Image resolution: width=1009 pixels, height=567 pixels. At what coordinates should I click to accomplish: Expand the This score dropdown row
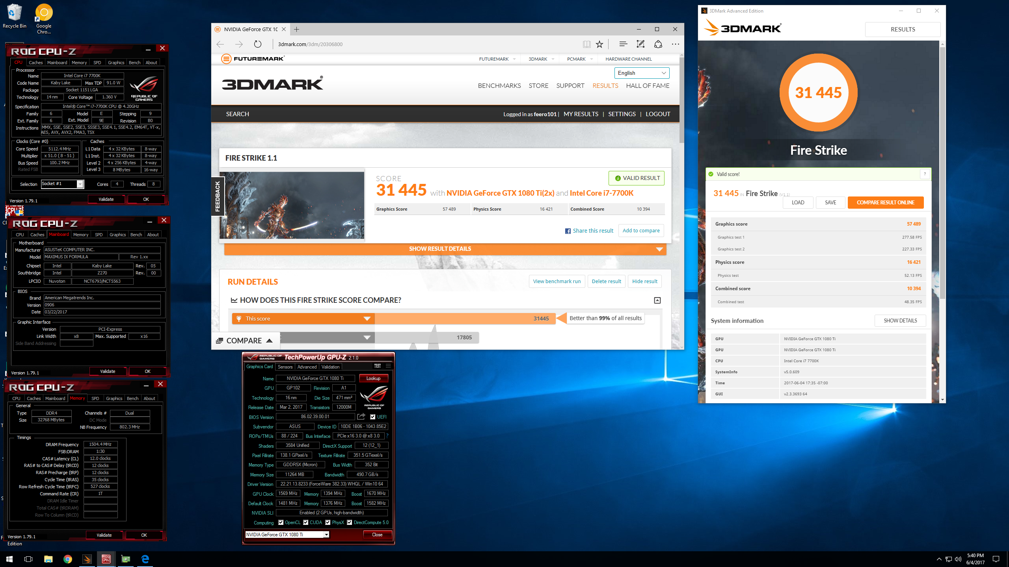[303, 319]
